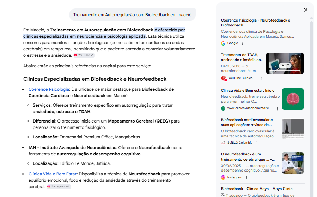Open the pink brain thumbnail image
The width and height of the screenshot is (317, 197).
point(293,99)
